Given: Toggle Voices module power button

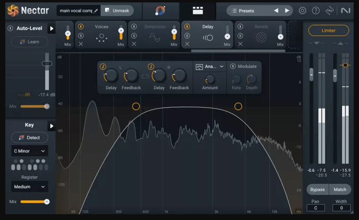Looking at the screenshot, I should 81,27.
